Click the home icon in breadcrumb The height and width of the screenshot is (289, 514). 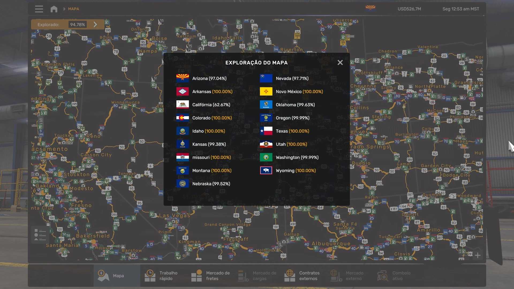click(54, 9)
